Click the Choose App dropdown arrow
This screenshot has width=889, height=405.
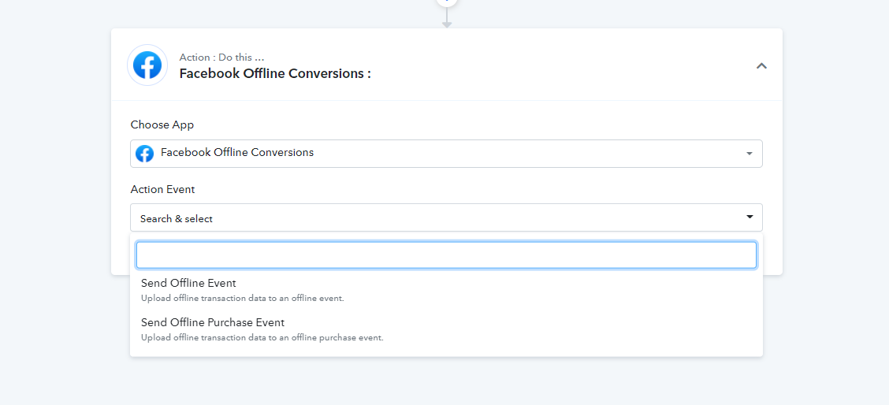click(x=750, y=154)
